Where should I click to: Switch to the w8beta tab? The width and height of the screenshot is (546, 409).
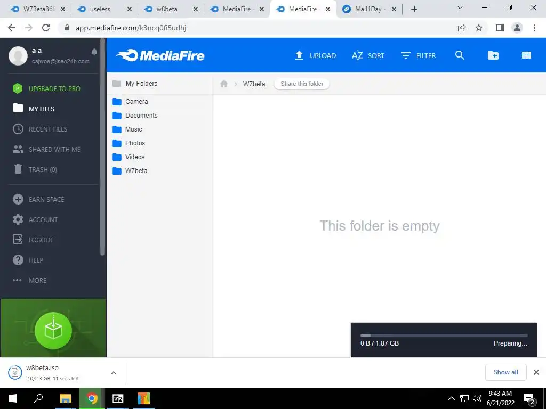tap(171, 9)
